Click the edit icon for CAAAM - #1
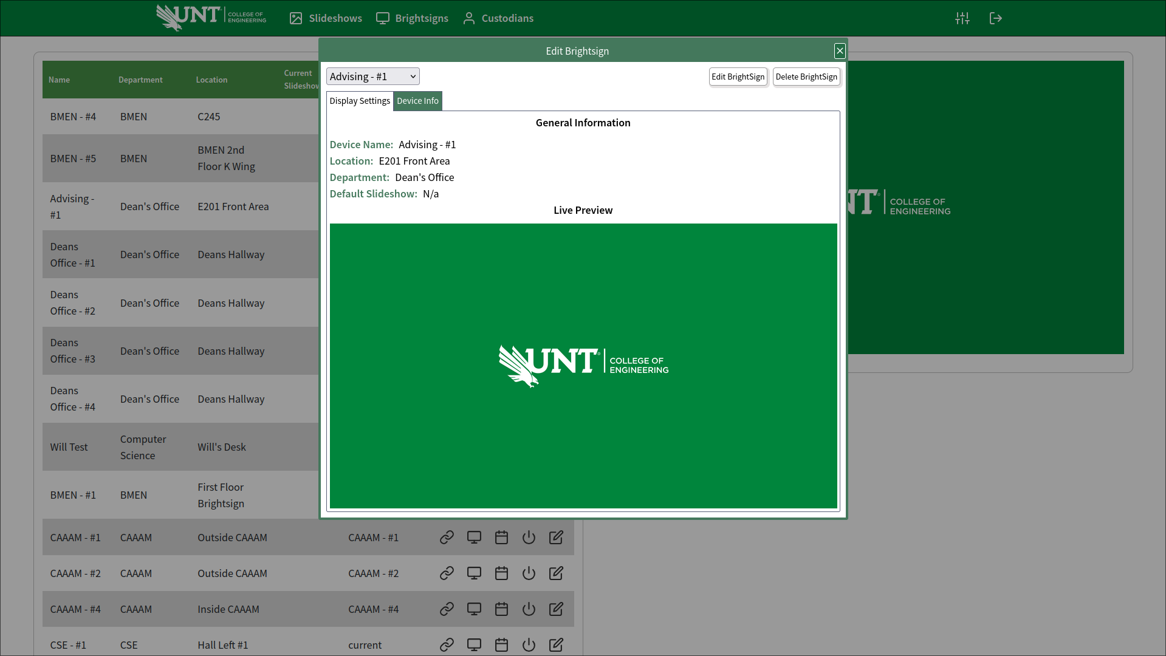 (556, 538)
